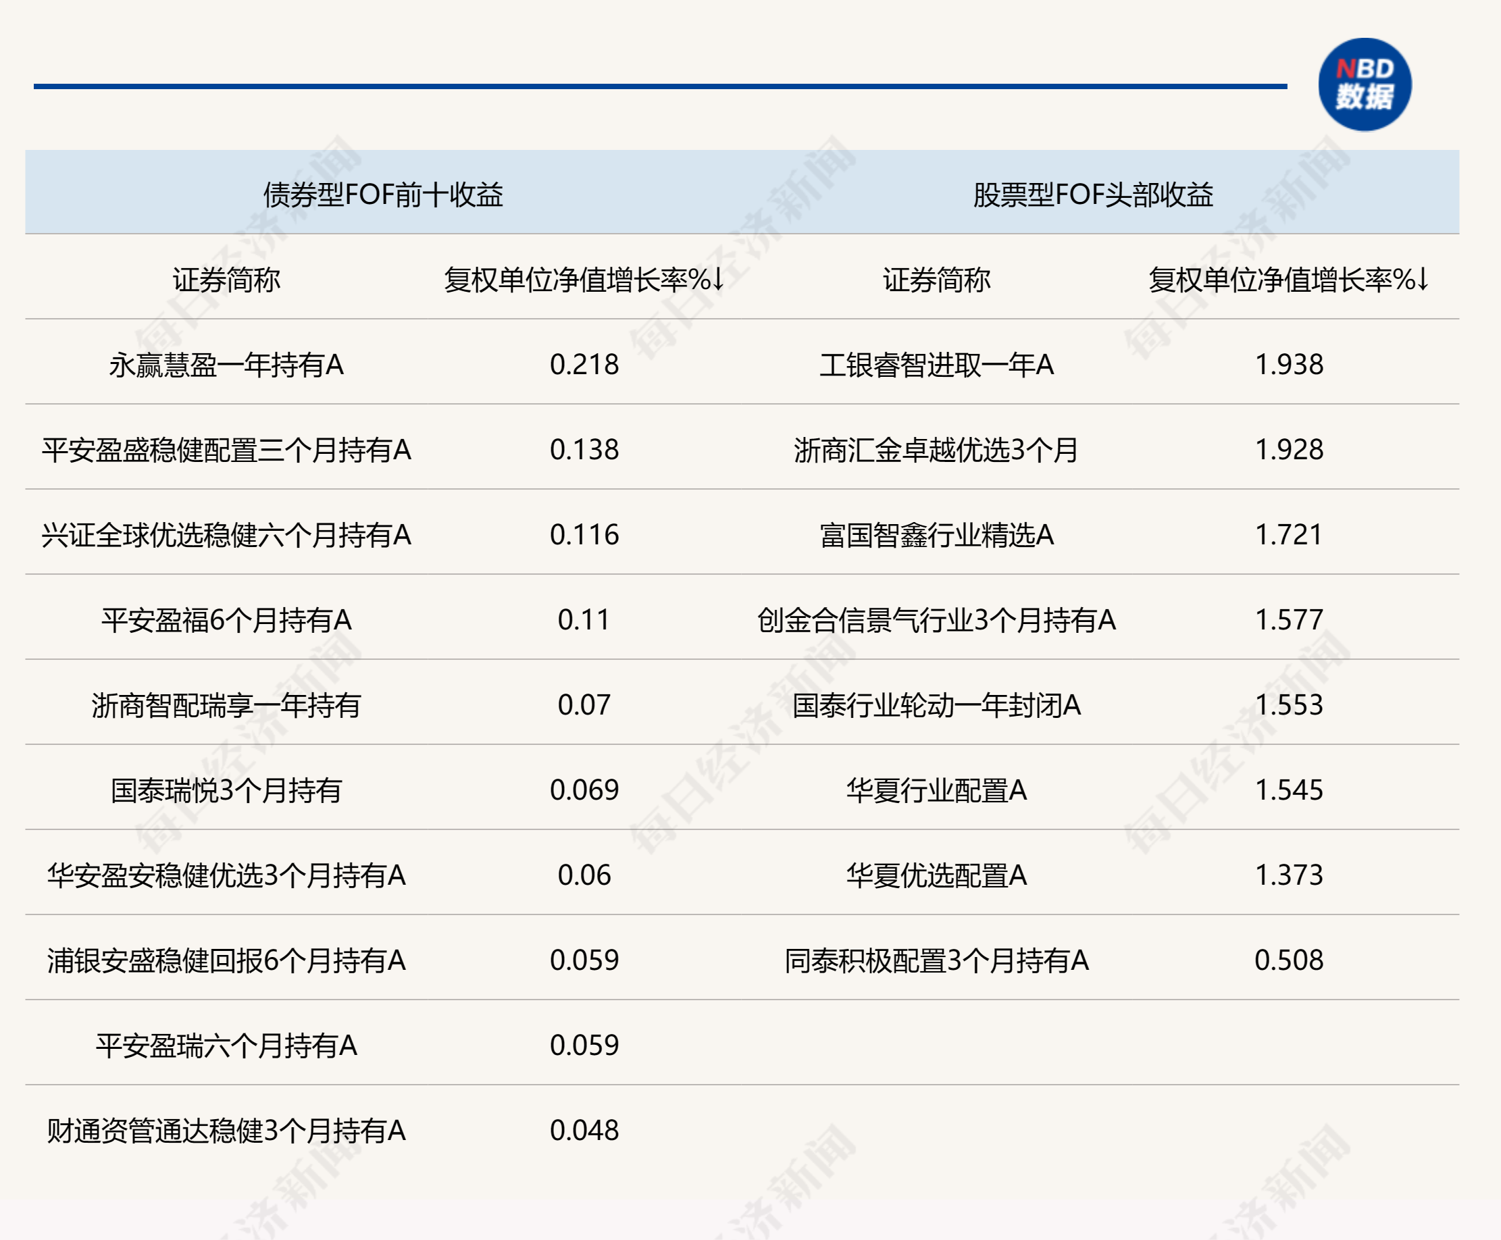This screenshot has width=1501, height=1240.
Task: Click 证券简称 column header in bond table
Action: pyautogui.click(x=226, y=280)
